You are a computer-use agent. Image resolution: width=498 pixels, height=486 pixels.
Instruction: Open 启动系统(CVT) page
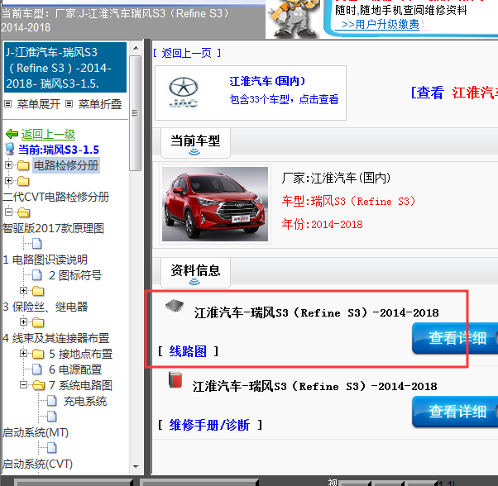pos(37,464)
